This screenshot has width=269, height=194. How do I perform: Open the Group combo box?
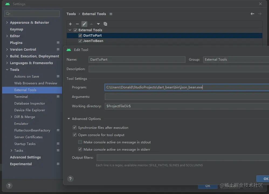236,60
